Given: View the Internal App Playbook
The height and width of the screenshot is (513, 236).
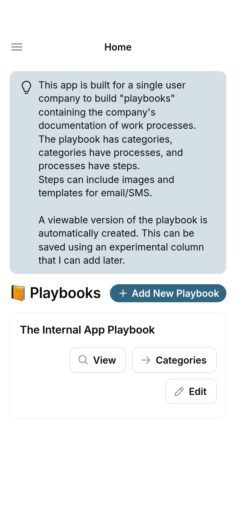Looking at the screenshot, I should [x=98, y=360].
